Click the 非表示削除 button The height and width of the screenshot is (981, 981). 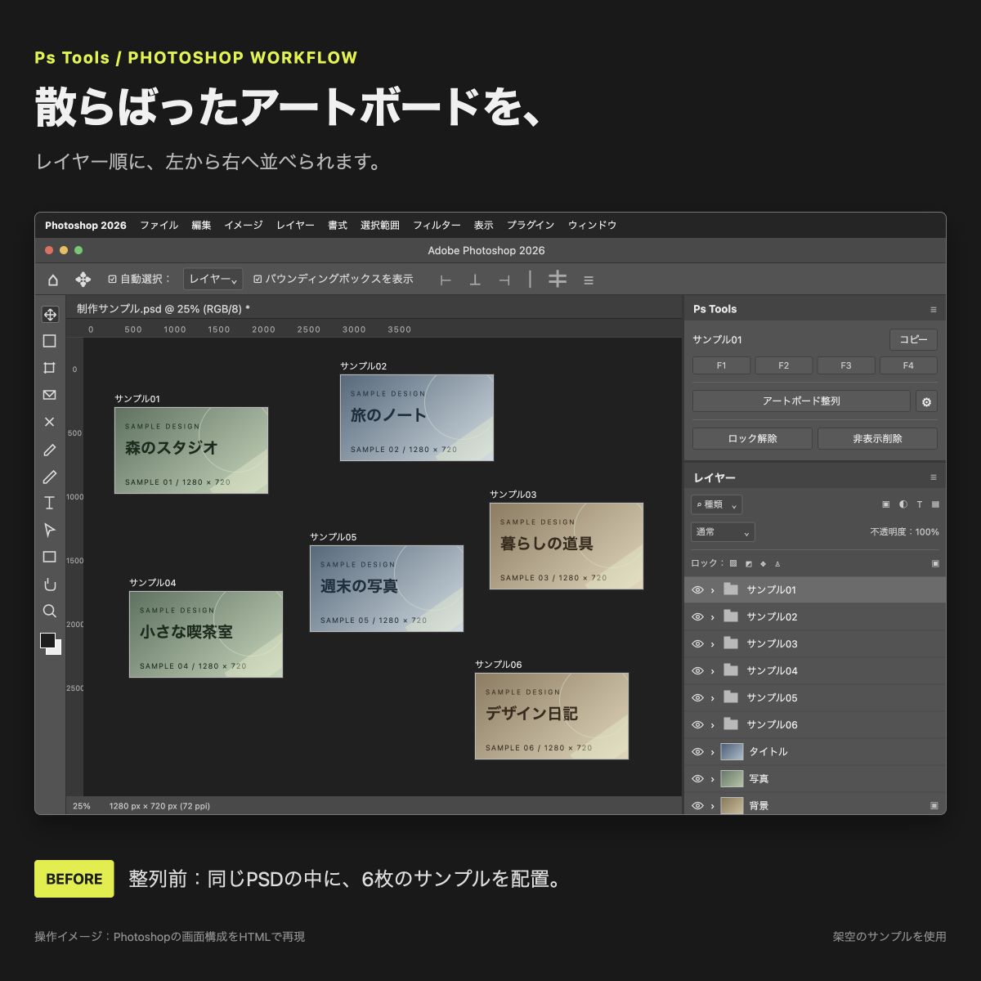tap(877, 438)
